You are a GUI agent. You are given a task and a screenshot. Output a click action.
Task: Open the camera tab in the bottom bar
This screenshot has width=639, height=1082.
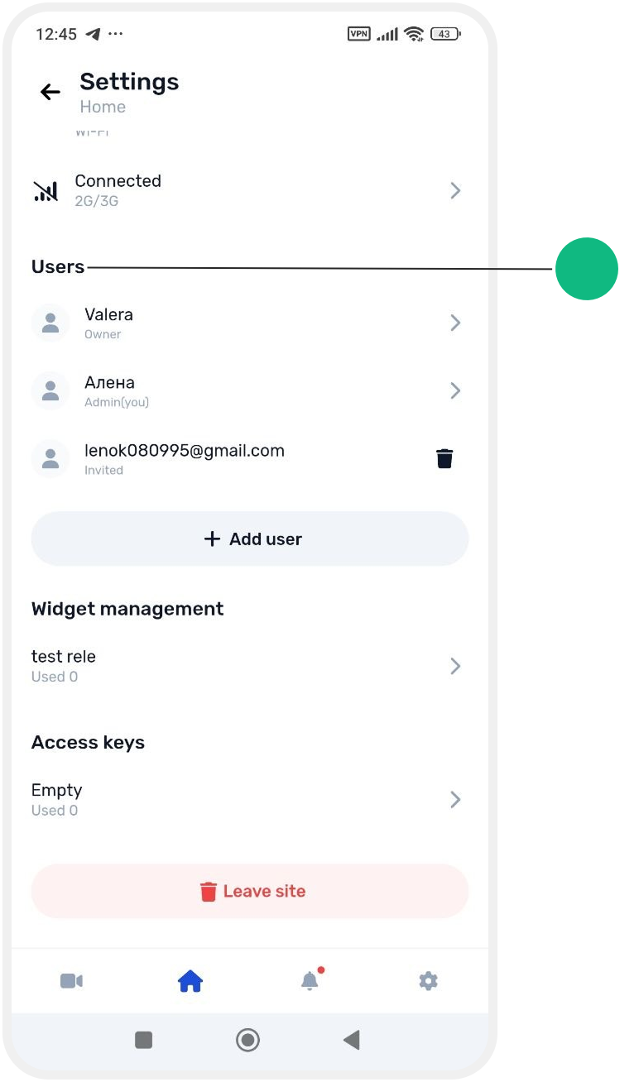[71, 981]
